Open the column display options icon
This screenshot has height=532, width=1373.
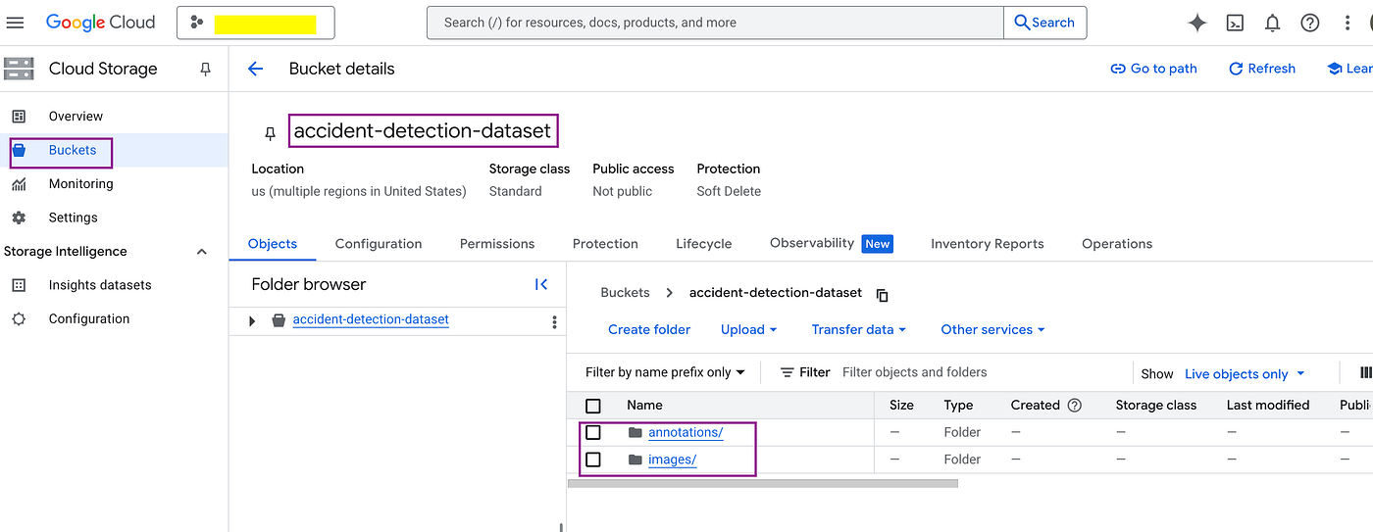tap(1366, 372)
